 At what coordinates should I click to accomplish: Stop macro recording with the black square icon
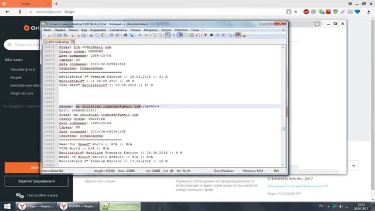[x=212, y=35]
